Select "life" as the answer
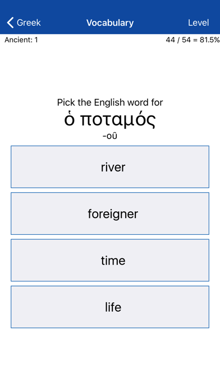The width and height of the screenshot is (220, 391). point(110,307)
